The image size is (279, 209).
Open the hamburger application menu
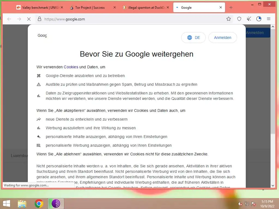(269, 19)
